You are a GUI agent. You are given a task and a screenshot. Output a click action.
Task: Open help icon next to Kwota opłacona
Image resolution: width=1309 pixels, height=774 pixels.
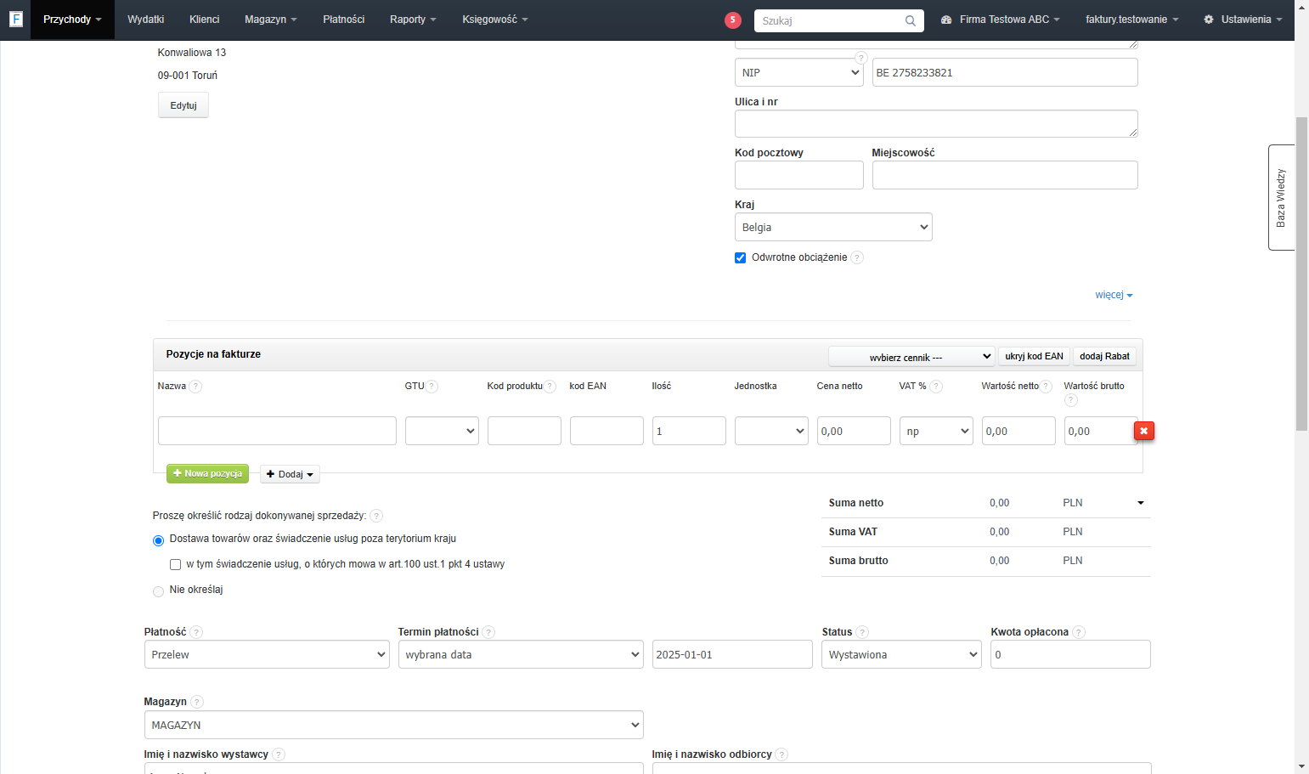coord(1079,632)
